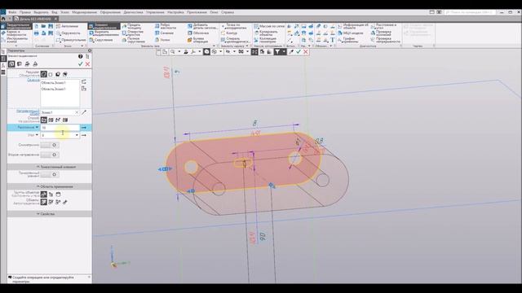Select the third operation-type icon under the panel title

click(x=27, y=63)
